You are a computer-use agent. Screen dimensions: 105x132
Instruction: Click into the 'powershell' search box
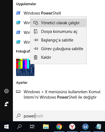point(59,116)
